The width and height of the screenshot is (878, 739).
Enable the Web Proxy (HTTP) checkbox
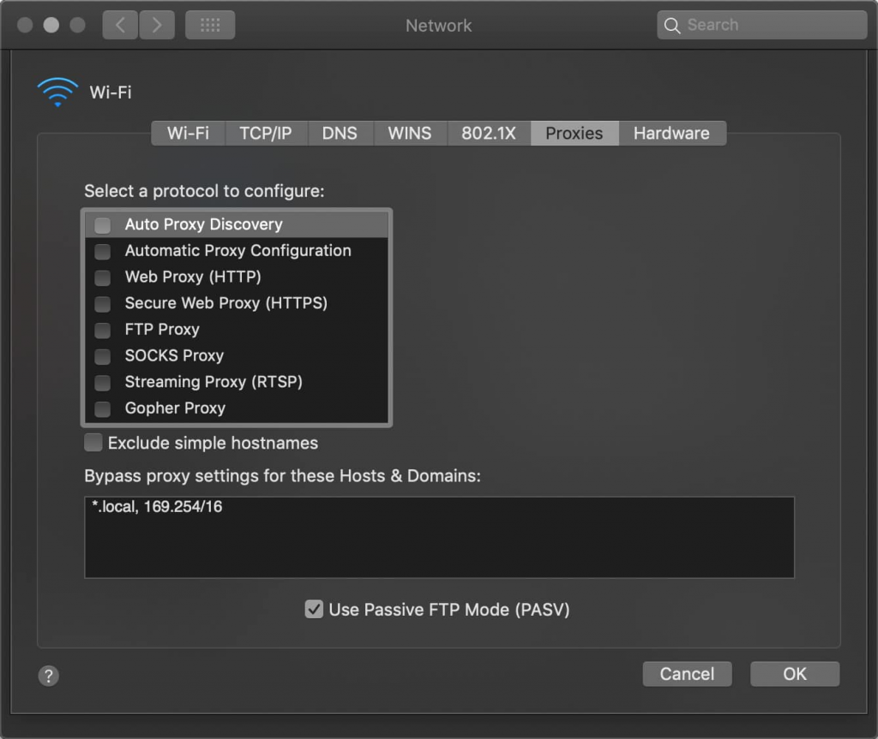[x=102, y=277]
